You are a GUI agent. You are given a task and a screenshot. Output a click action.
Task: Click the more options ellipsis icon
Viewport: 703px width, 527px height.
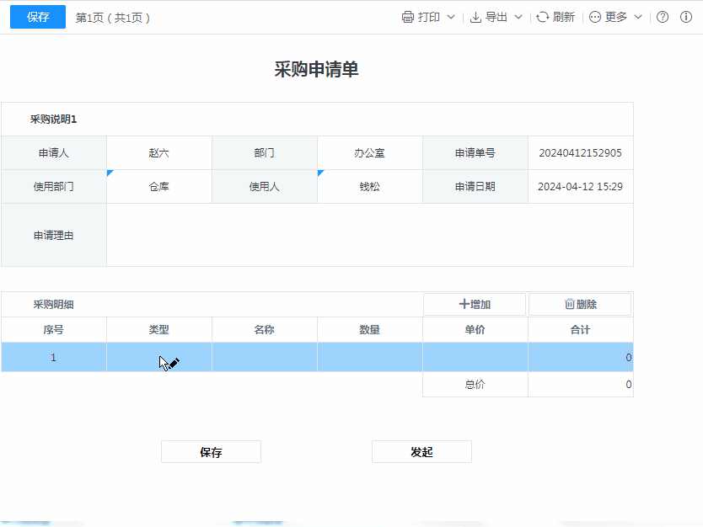(x=595, y=17)
